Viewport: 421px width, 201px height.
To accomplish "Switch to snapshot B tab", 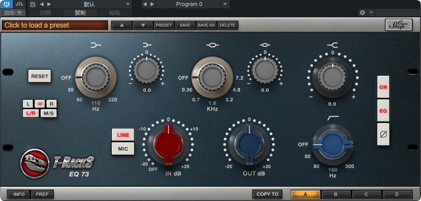I will click(336, 194).
